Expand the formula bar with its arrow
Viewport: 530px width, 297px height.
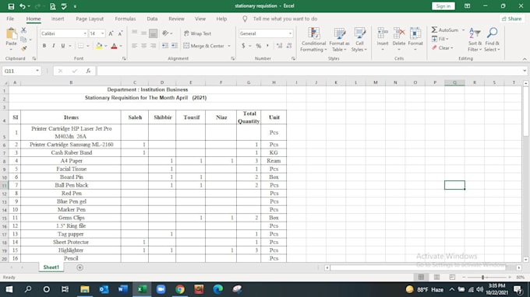pos(525,71)
